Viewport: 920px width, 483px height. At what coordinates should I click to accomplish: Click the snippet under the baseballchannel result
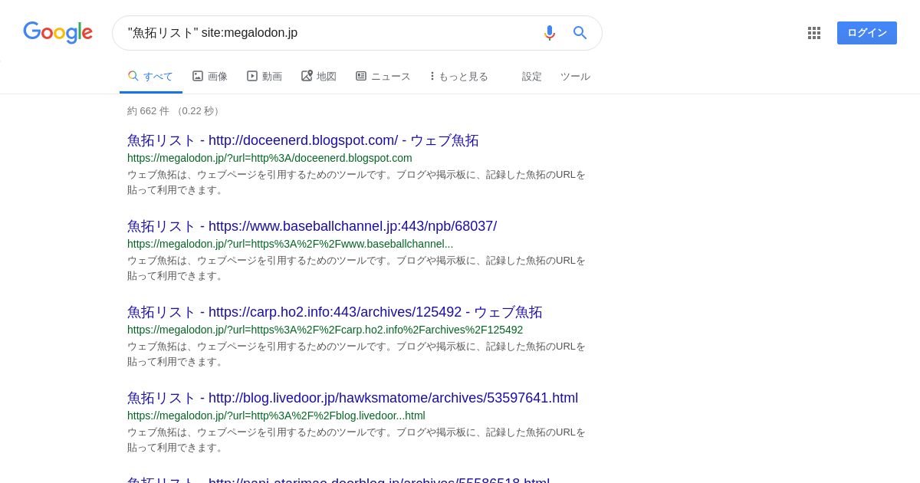356,268
